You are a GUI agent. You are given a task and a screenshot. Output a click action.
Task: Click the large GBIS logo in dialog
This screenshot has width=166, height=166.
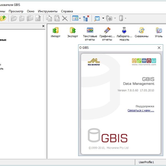click(108, 135)
